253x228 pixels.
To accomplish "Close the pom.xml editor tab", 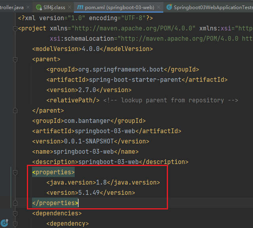I will 159,7.
